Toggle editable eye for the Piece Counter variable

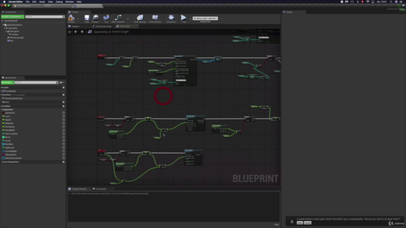tap(63, 134)
